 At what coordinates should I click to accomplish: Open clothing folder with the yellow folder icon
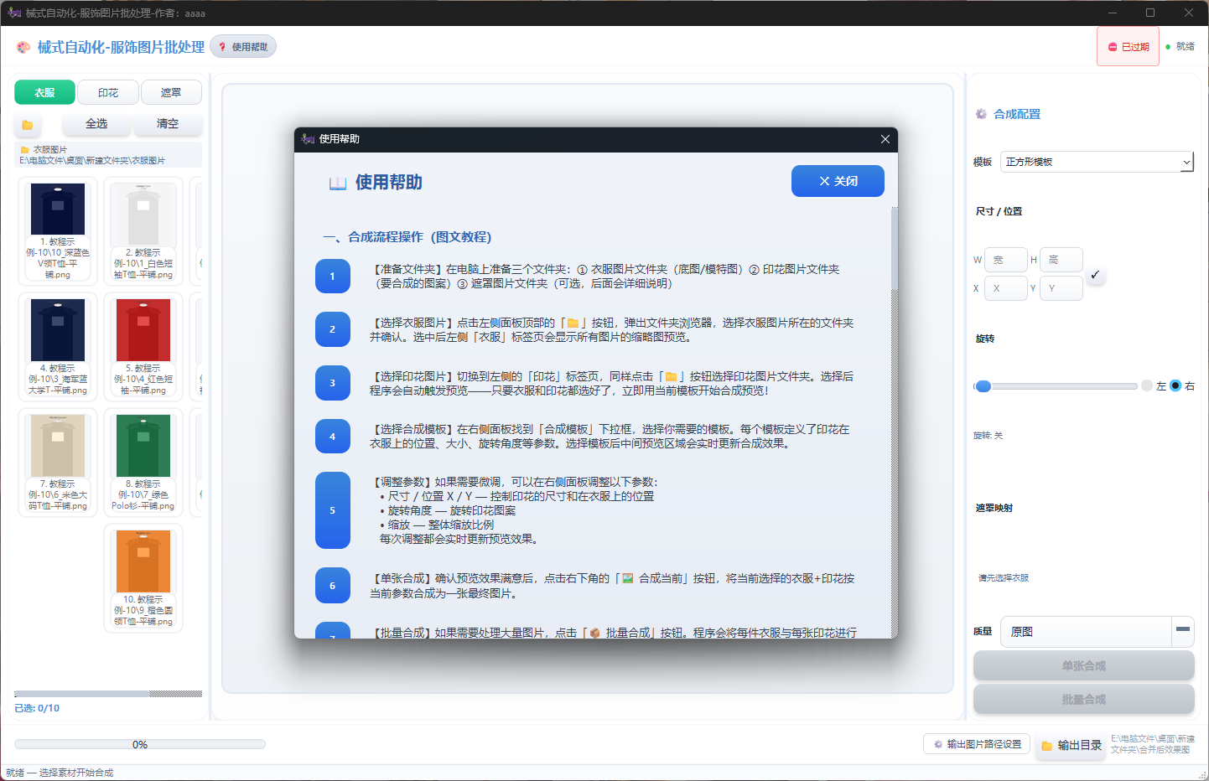point(28,124)
